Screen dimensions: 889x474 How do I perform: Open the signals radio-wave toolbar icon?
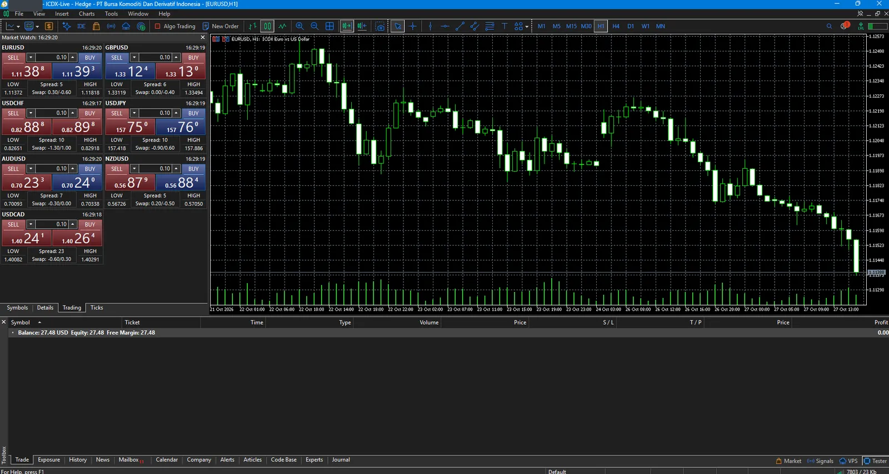click(111, 26)
